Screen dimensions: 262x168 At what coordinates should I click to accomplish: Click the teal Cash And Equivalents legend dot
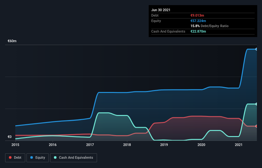(55, 157)
